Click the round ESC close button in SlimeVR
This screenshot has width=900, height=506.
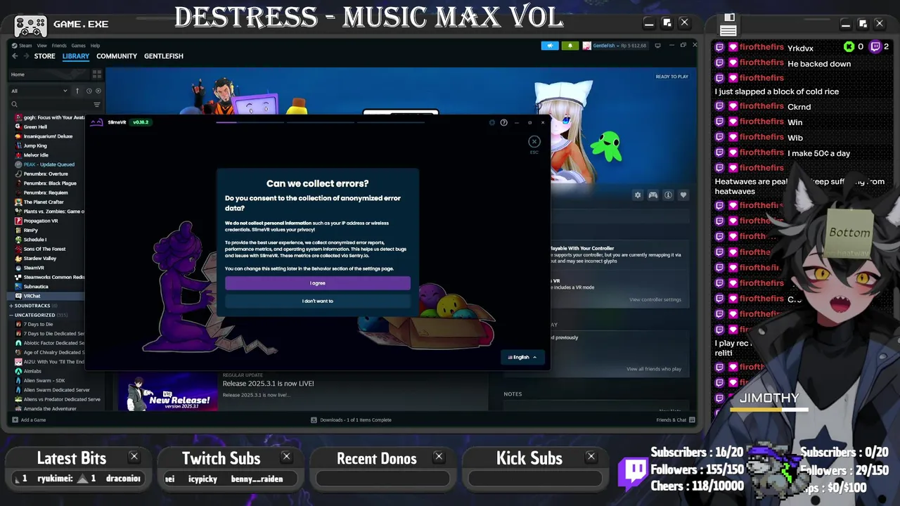534,141
